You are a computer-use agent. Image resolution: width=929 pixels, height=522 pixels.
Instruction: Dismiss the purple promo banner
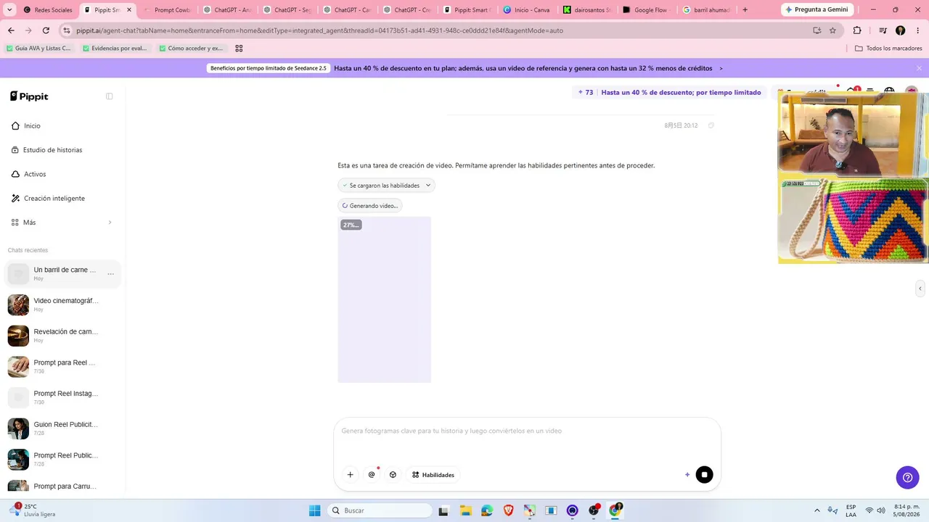pos(919,68)
